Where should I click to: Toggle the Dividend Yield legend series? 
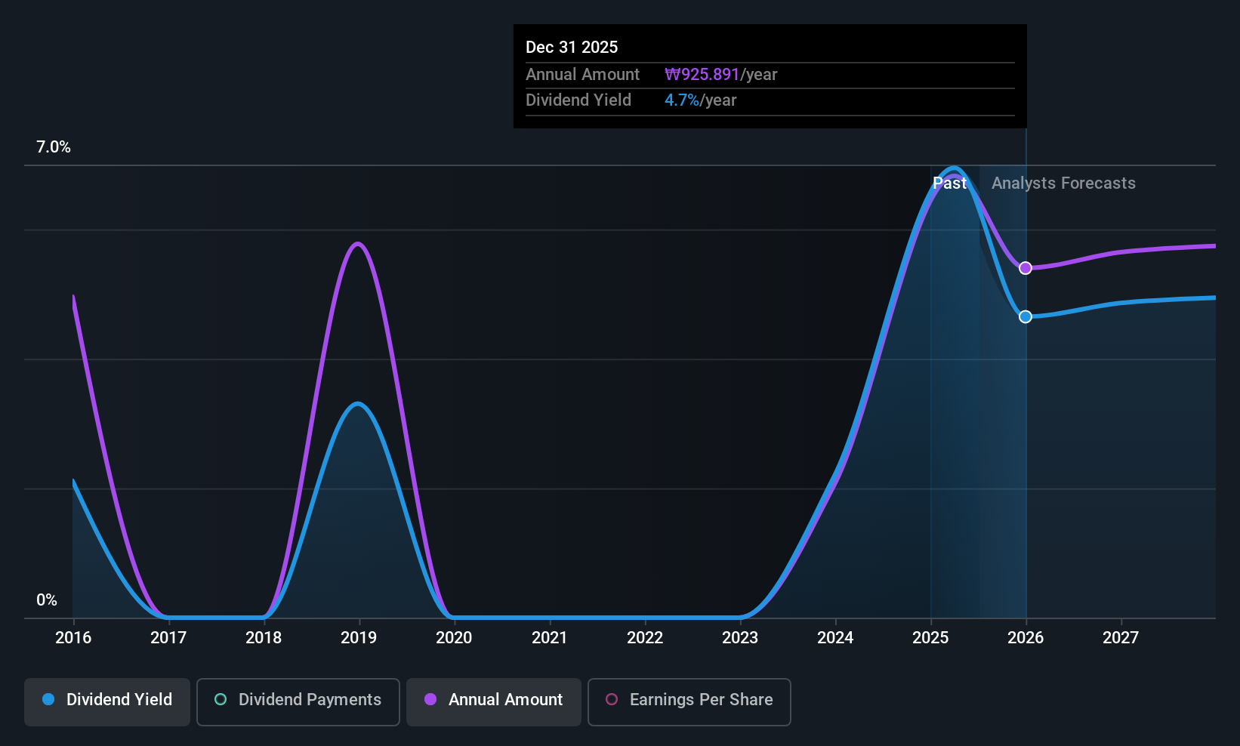pyautogui.click(x=107, y=702)
